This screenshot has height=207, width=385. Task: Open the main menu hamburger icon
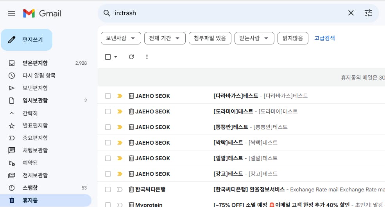tap(12, 13)
